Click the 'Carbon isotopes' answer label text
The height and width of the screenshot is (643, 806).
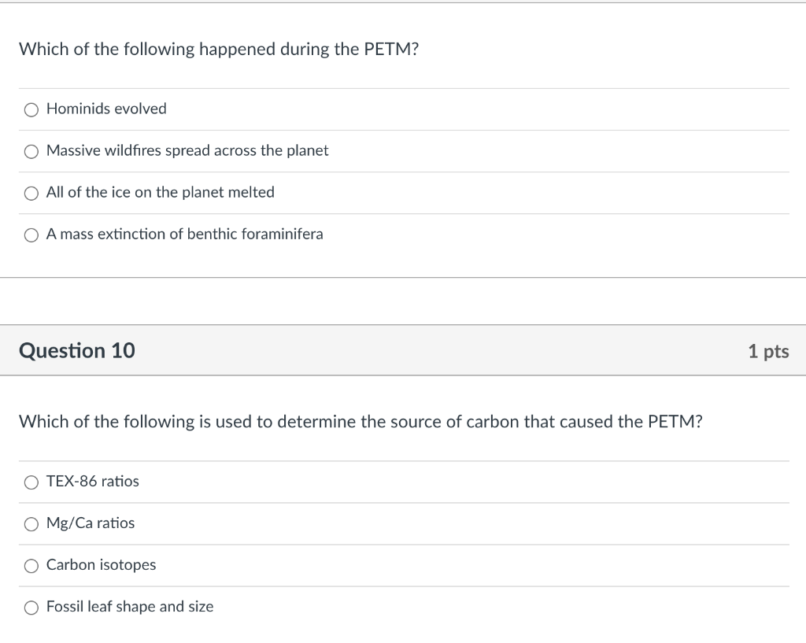pos(102,564)
